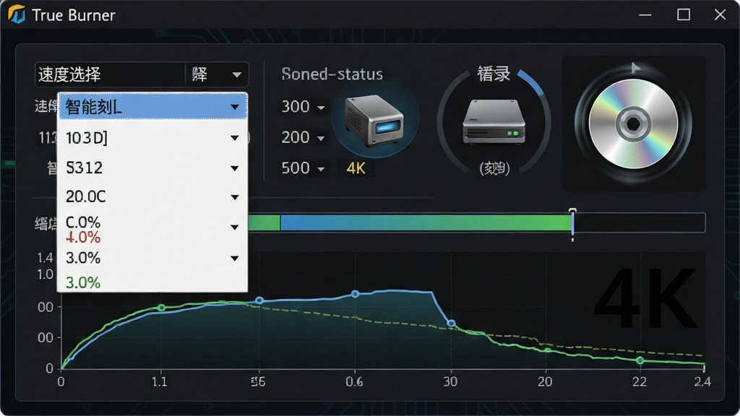Click the progress bar's slider handle
This screenshot has height=416, width=740.
point(572,223)
